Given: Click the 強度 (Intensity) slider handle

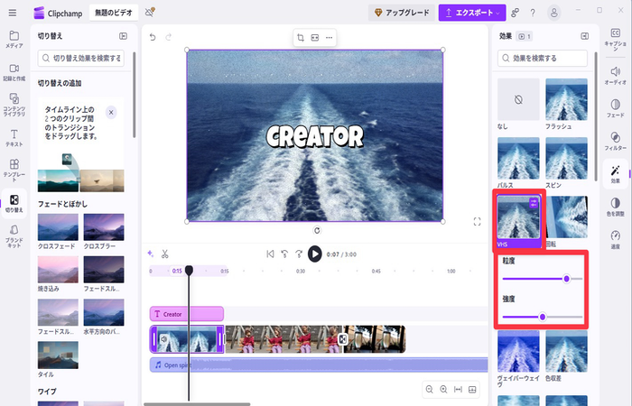Looking at the screenshot, I should pyautogui.click(x=543, y=317).
